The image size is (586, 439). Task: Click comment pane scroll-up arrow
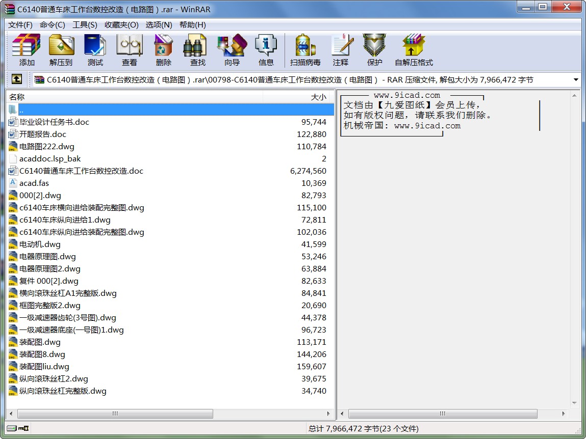click(574, 96)
